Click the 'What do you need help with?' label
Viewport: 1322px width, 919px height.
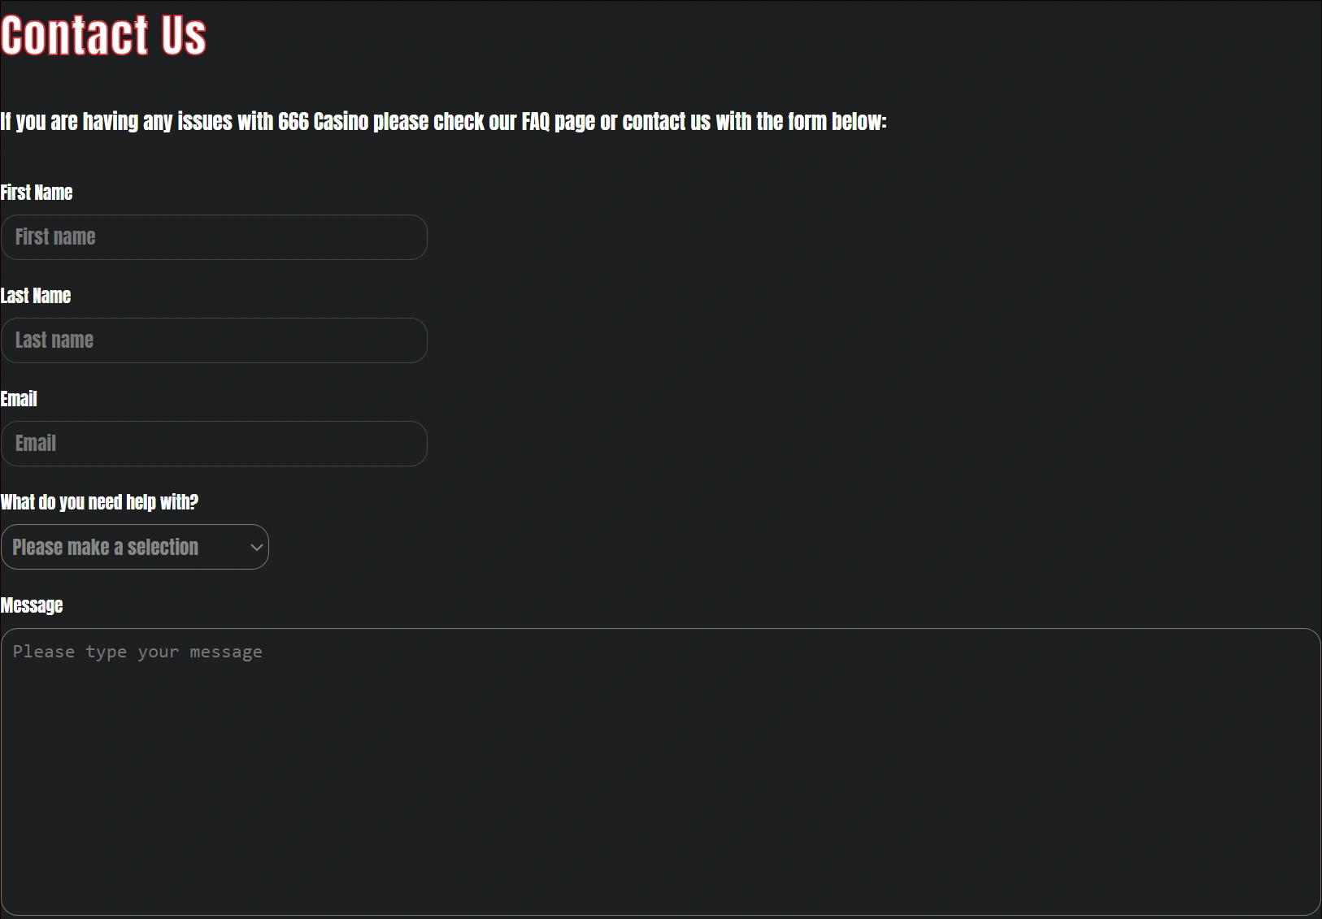click(99, 502)
